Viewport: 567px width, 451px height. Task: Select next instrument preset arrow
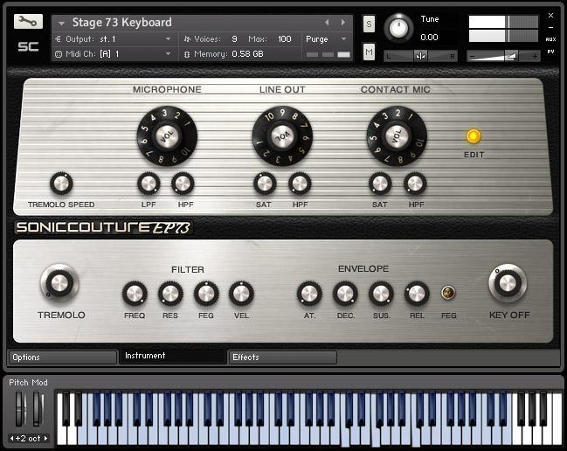tap(342, 23)
